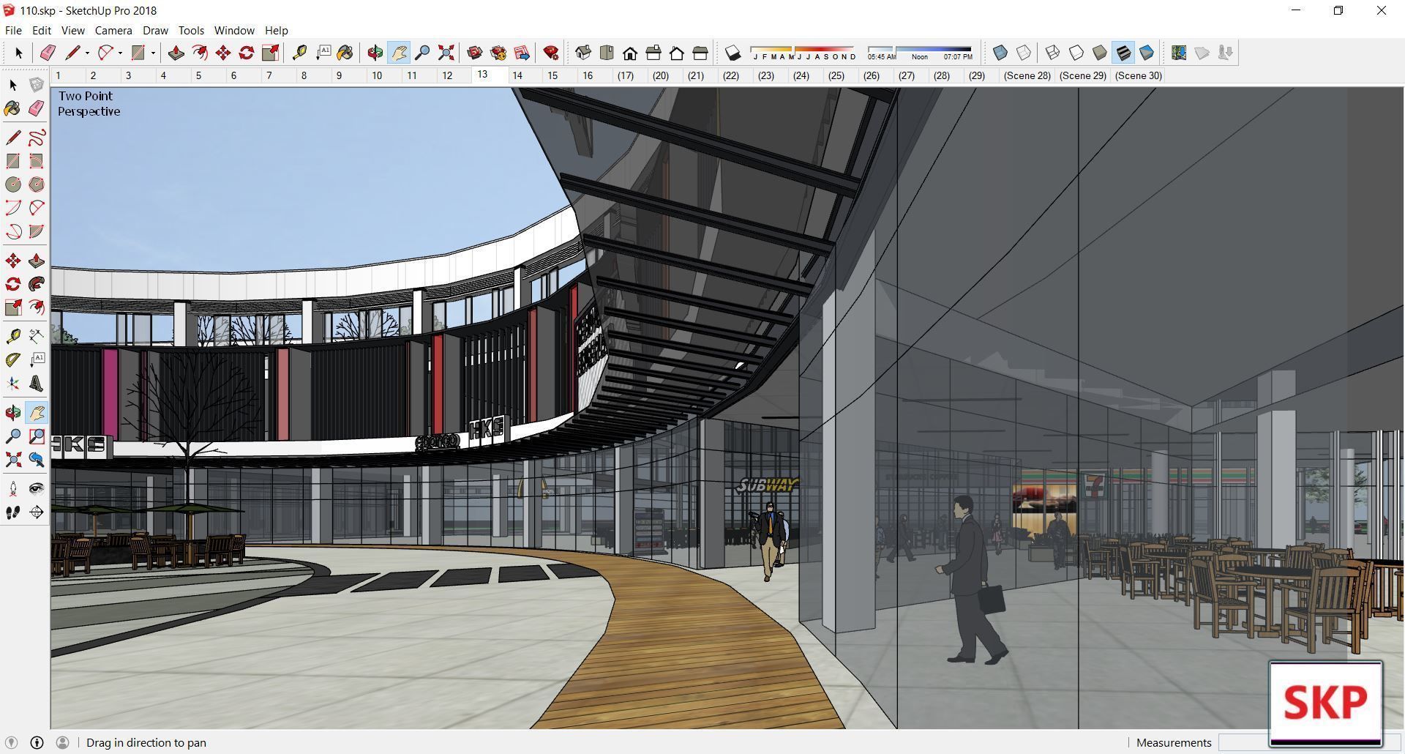The image size is (1405, 754).
Task: Pick the Rotated Rectangle tool
Action: [37, 161]
